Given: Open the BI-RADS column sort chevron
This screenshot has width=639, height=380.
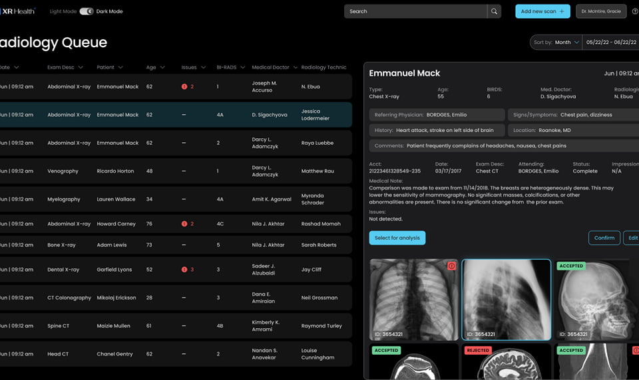Looking at the screenshot, I should (242, 68).
